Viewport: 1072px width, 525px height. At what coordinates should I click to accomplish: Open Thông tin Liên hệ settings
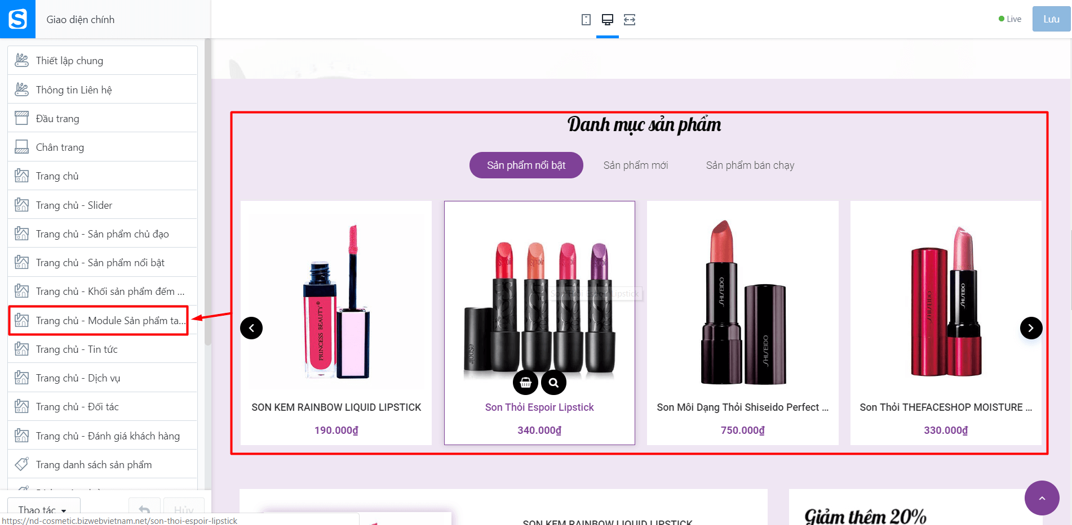pos(103,89)
